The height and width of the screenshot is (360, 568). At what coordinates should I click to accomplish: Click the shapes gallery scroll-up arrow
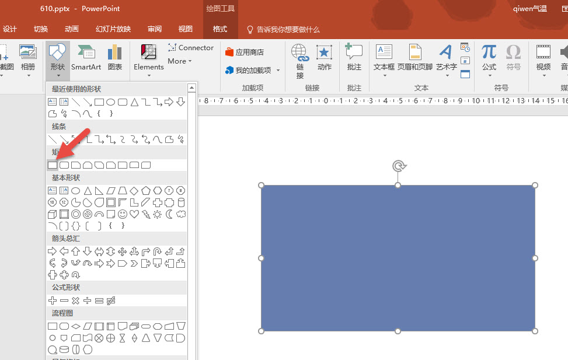pyautogui.click(x=192, y=88)
